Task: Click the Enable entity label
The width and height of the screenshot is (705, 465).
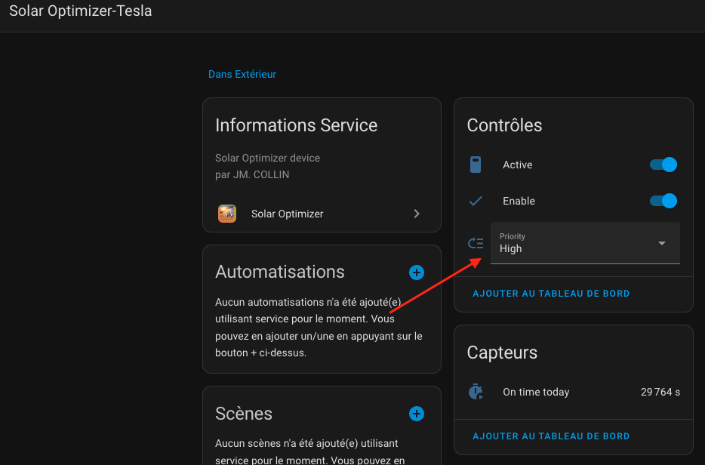Action: [519, 201]
